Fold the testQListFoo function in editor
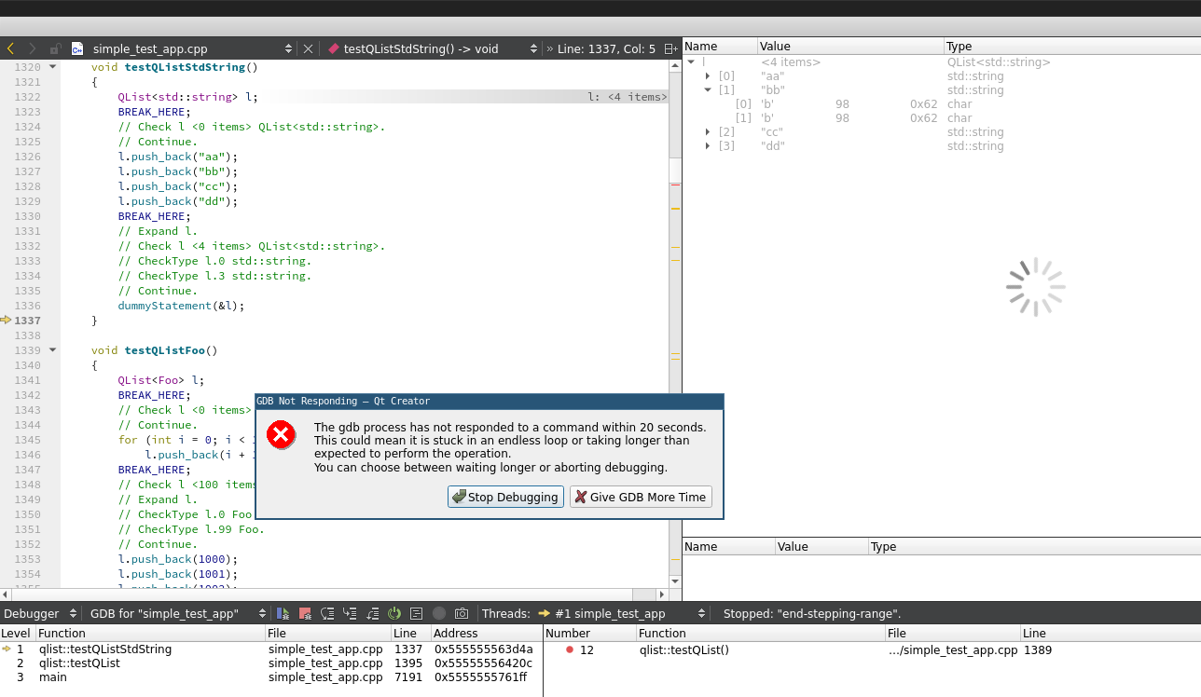Image resolution: width=1201 pixels, height=697 pixels. pos(53,350)
